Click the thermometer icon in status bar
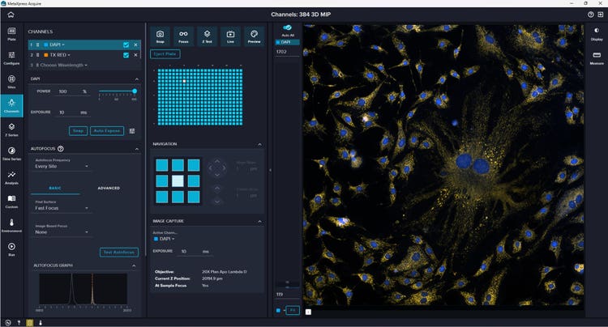The width and height of the screenshot is (608, 327). (x=41, y=322)
